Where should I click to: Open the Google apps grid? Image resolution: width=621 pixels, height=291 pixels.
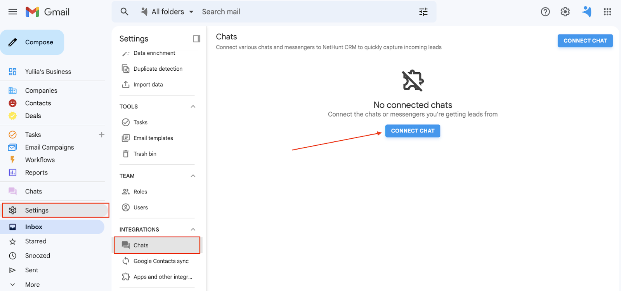pos(607,12)
